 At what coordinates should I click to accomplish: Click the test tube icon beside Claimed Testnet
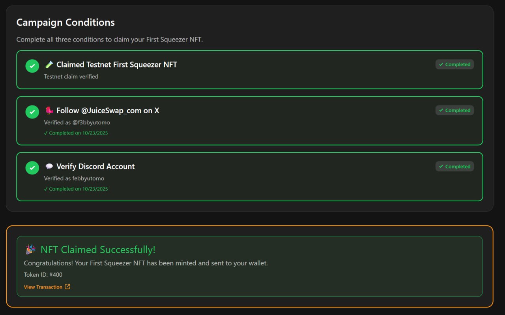click(49, 64)
